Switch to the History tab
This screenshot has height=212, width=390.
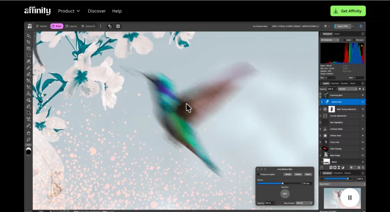[x=347, y=173]
